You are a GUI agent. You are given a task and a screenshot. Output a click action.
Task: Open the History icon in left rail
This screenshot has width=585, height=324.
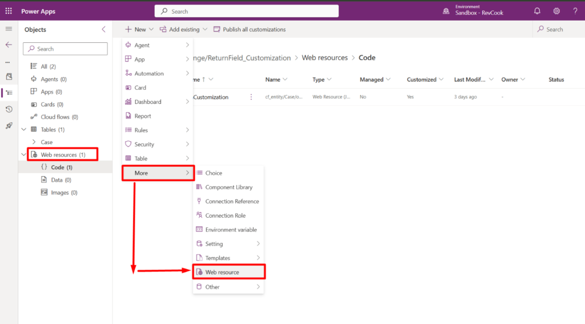click(x=9, y=109)
